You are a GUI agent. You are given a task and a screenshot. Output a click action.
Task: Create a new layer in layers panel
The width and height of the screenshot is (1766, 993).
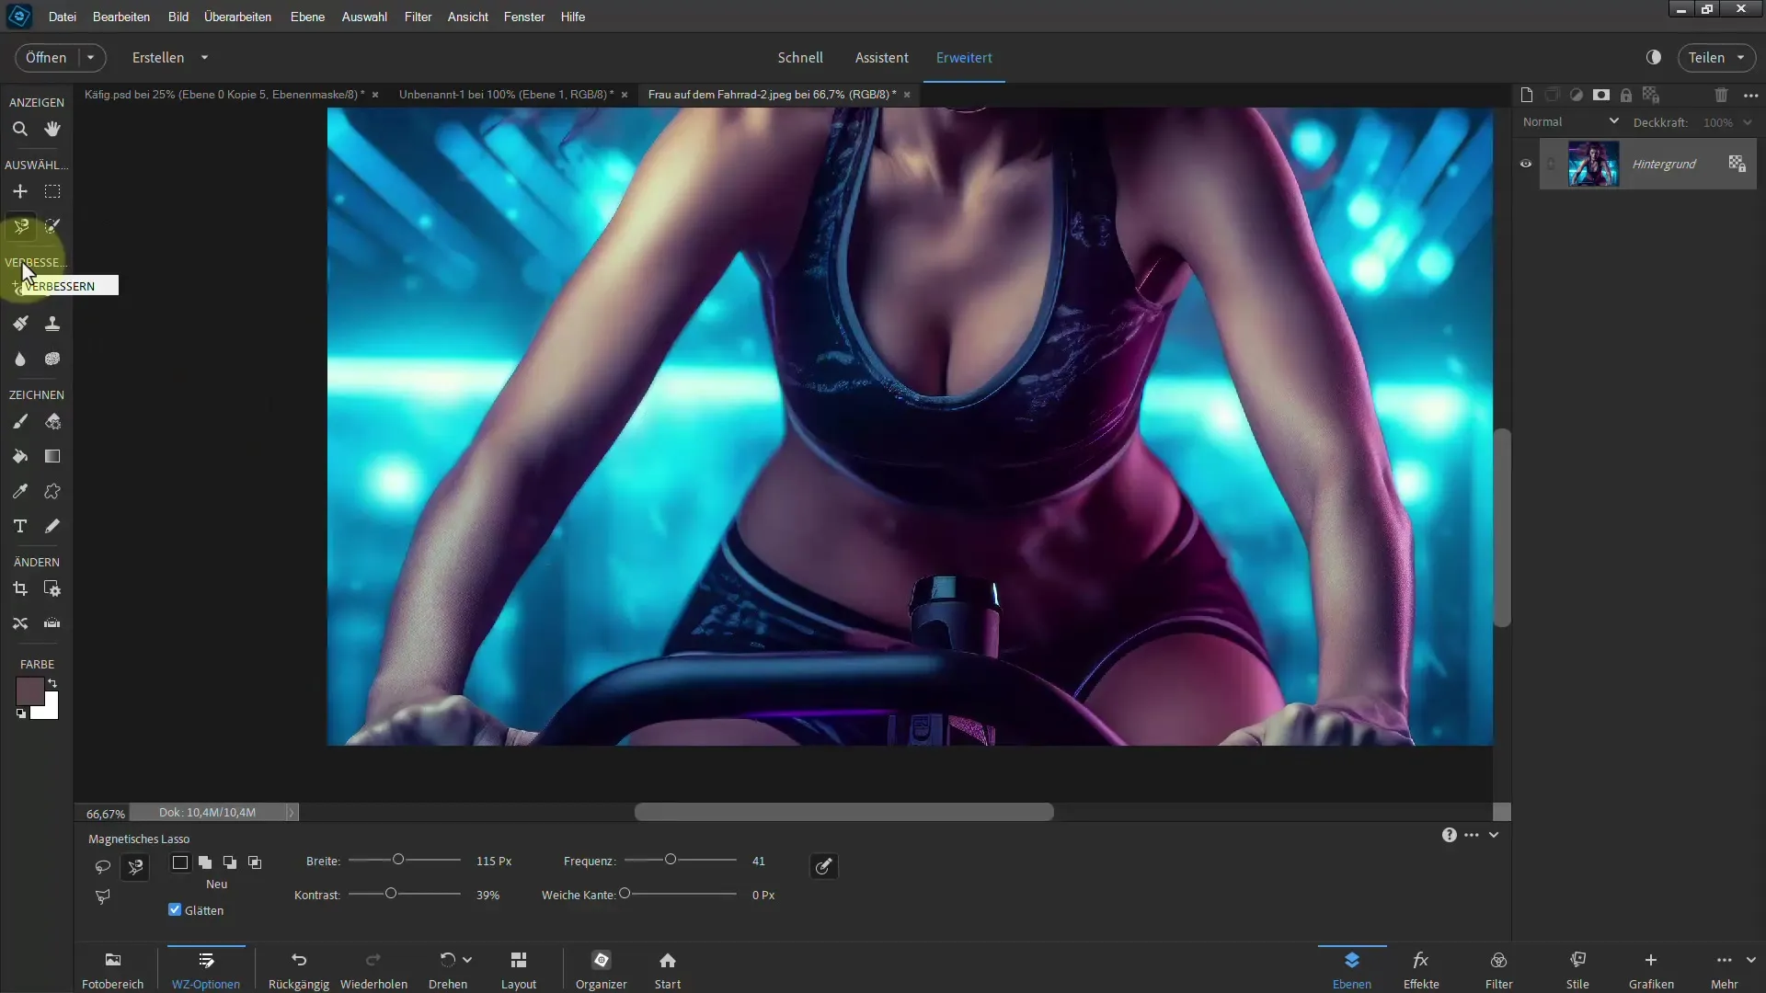[1527, 95]
